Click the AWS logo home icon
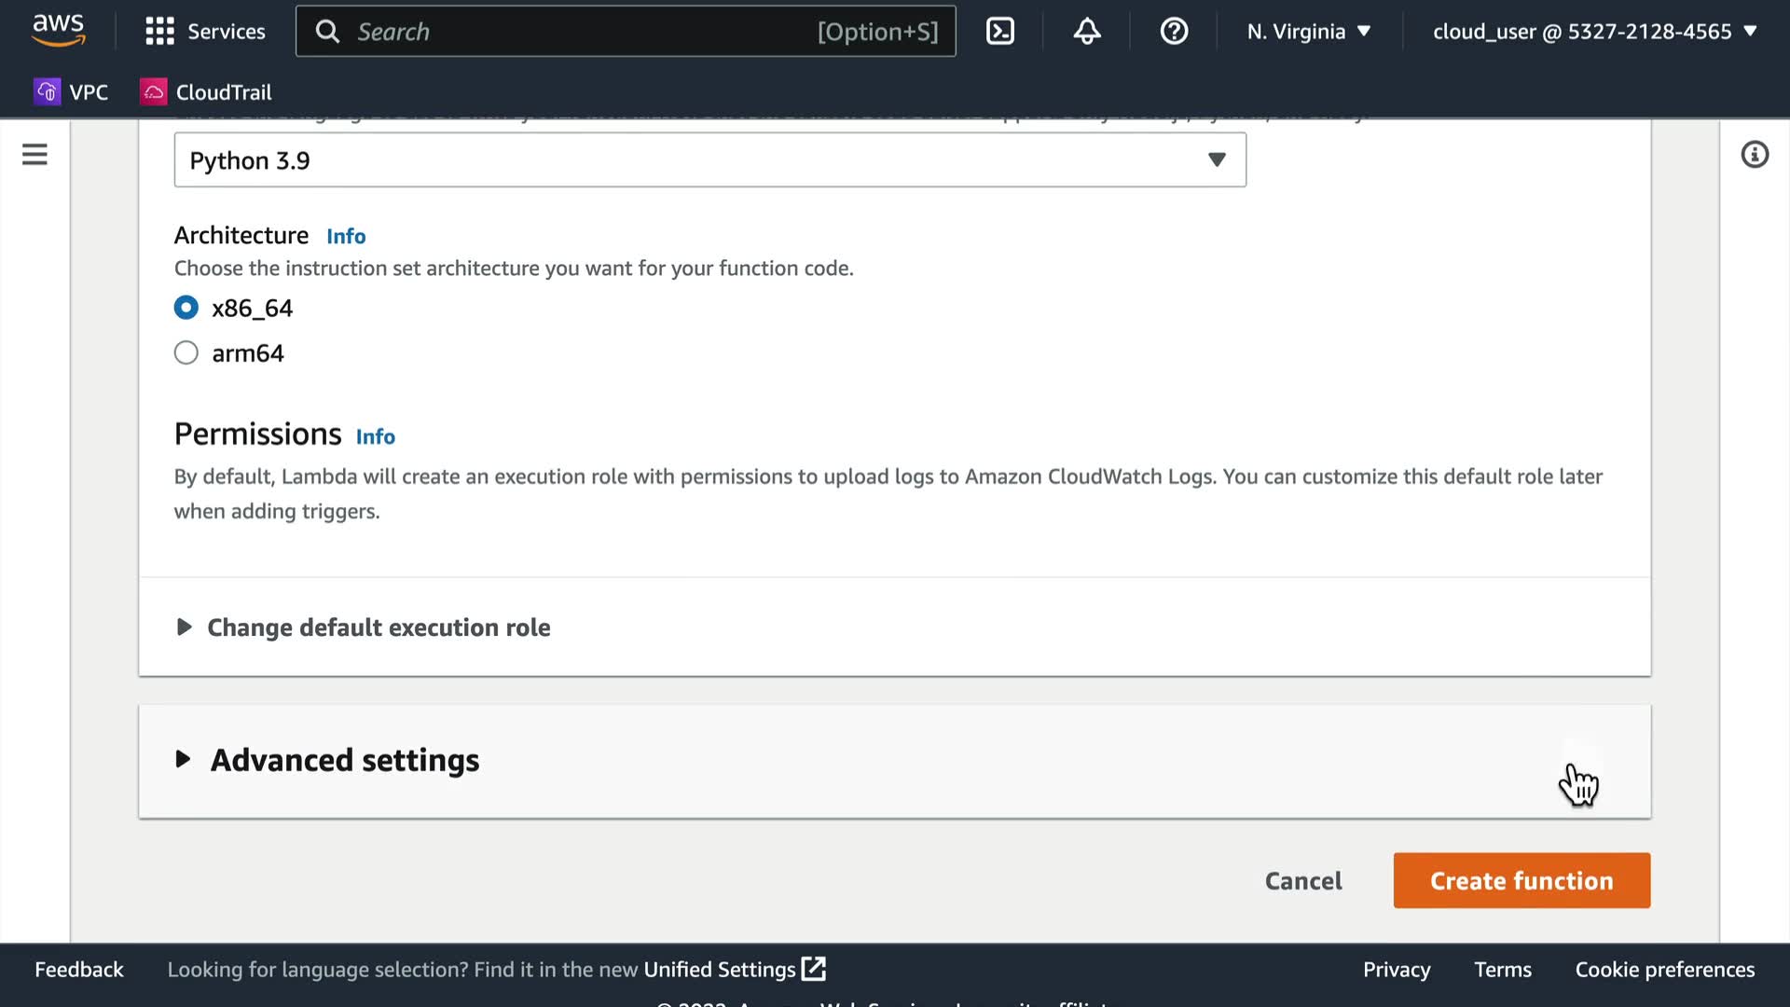This screenshot has height=1007, width=1790. [x=59, y=30]
